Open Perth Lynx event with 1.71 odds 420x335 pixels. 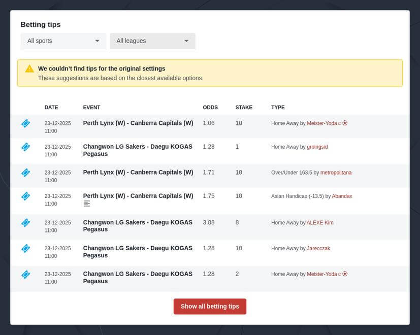click(138, 173)
